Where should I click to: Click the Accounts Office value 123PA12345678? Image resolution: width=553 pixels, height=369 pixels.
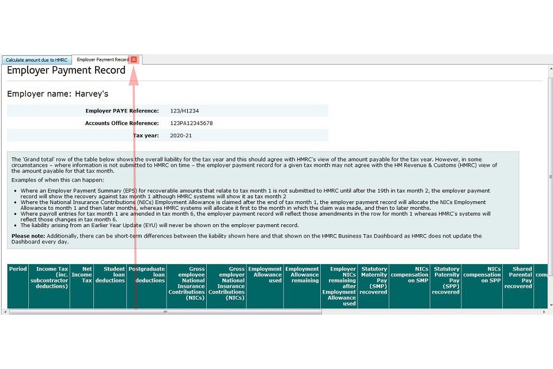pyautogui.click(x=191, y=123)
